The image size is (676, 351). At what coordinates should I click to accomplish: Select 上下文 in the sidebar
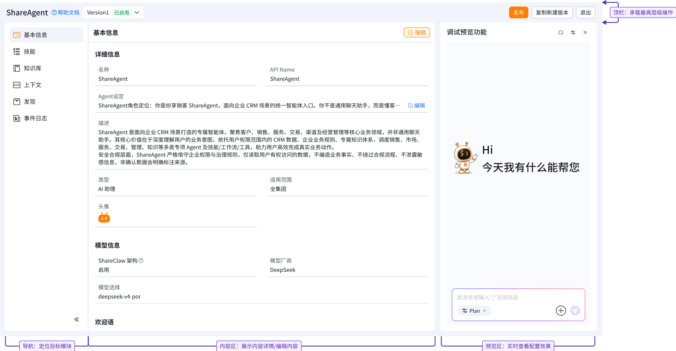tap(46, 85)
